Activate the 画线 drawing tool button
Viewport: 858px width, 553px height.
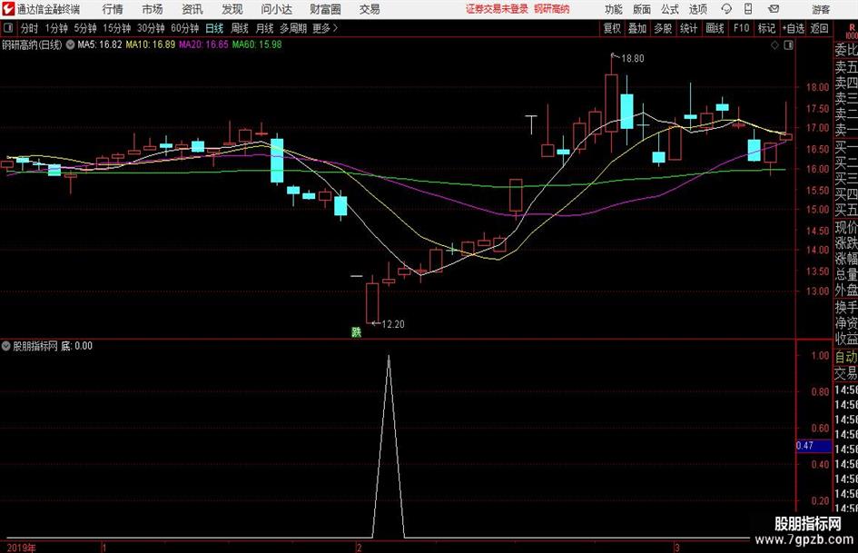pos(715,28)
